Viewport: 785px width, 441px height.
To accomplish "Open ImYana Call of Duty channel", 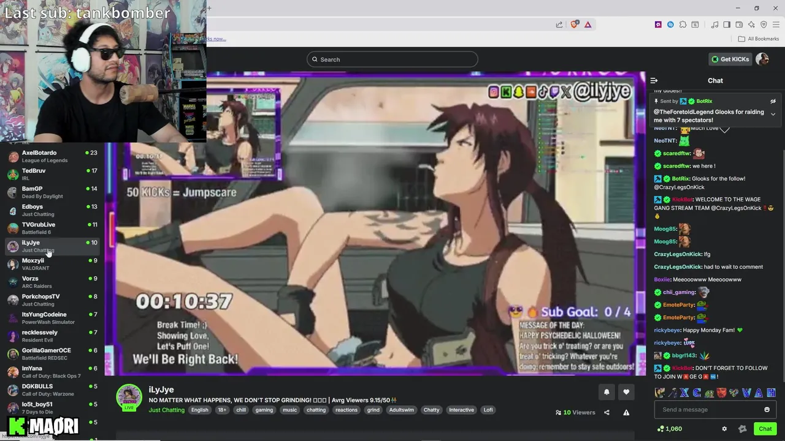I will (x=52, y=372).
